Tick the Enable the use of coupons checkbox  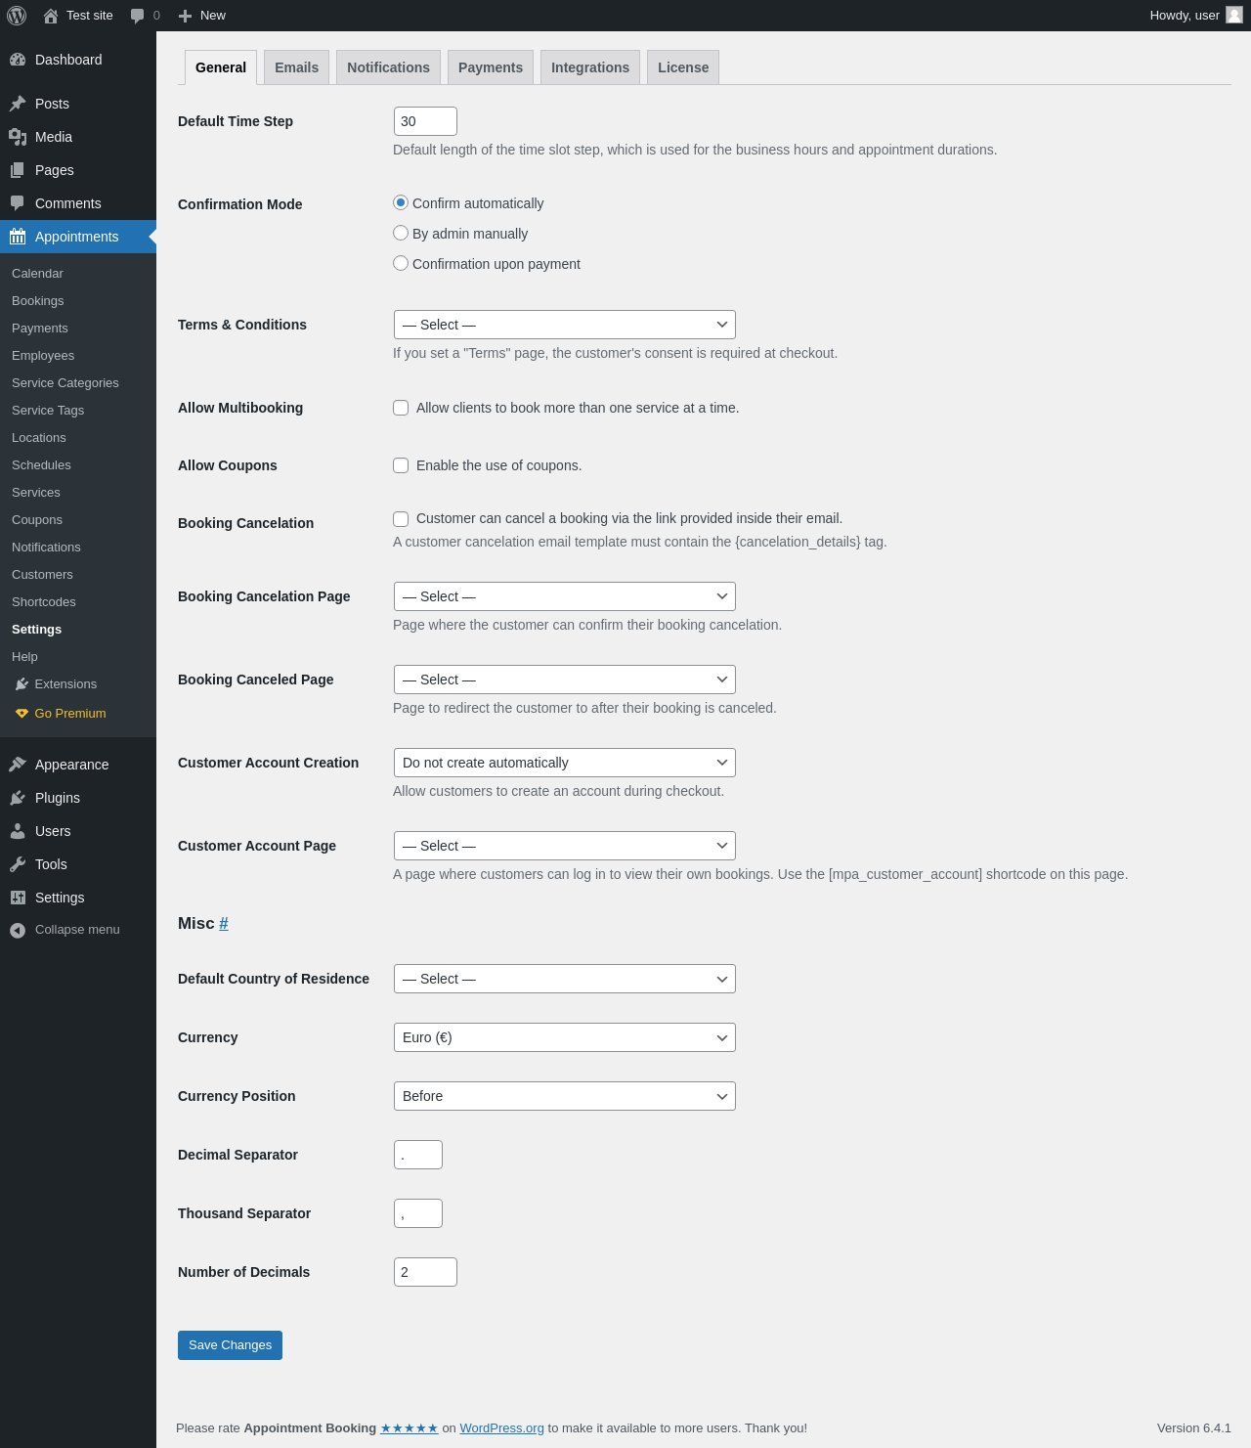pos(401,465)
